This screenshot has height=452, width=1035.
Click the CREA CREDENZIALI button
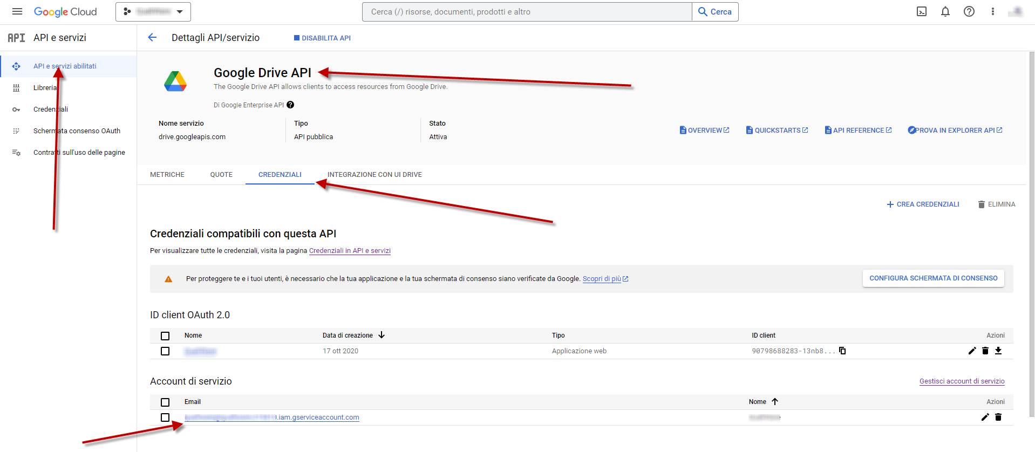tap(923, 204)
